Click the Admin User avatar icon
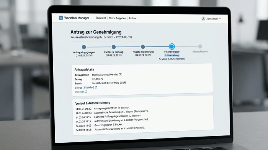The image size is (268, 150). [x=203, y=19]
